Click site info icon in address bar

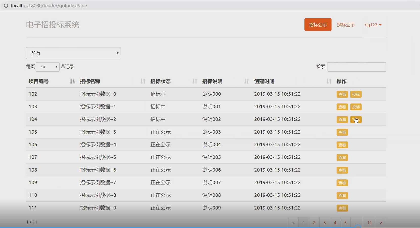(6, 6)
